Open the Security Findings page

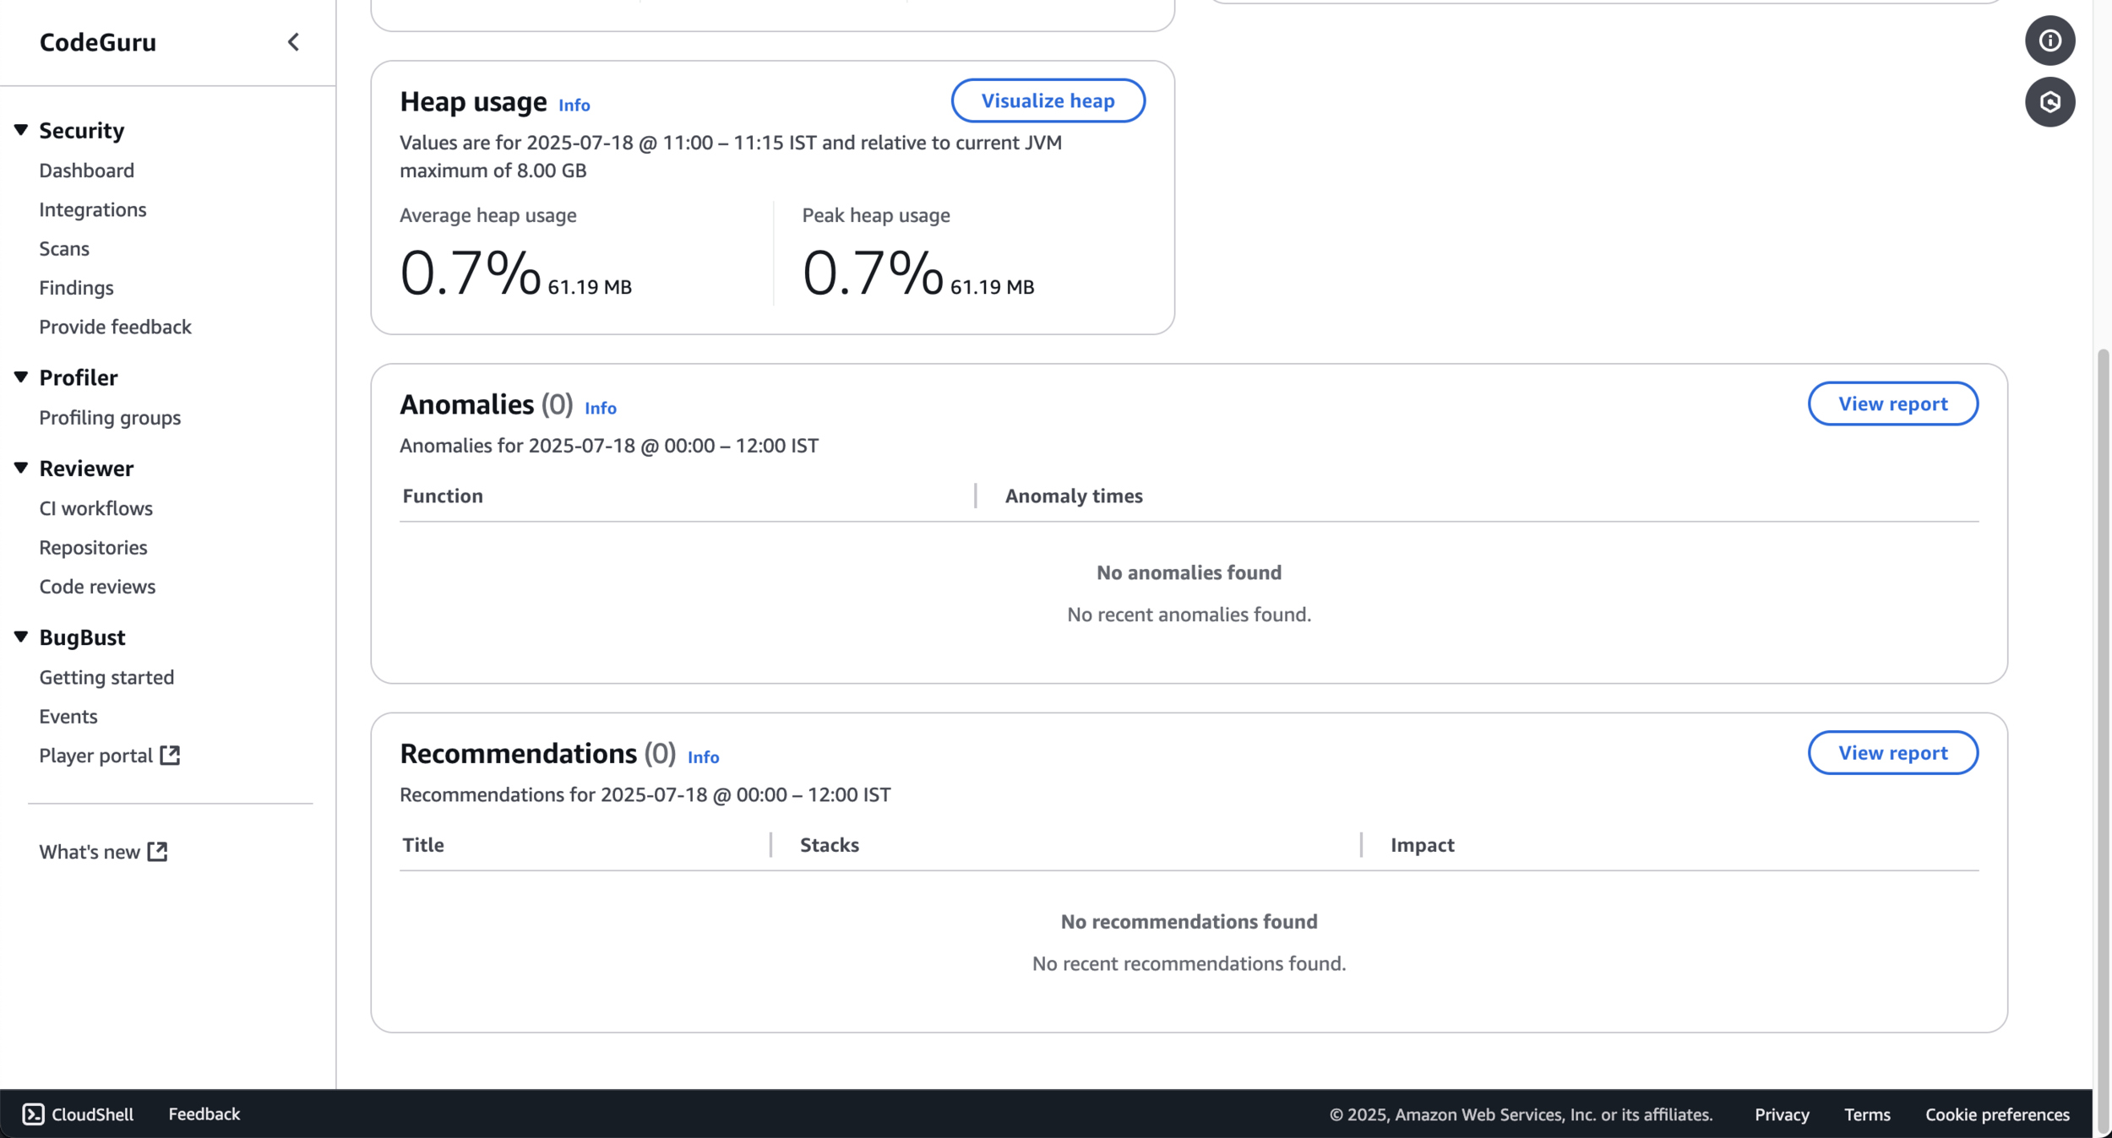coord(76,287)
